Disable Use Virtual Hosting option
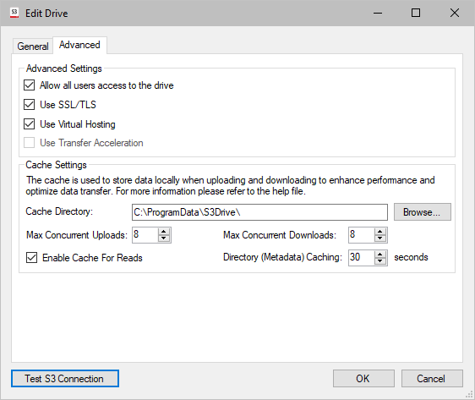Screen dimensions: 475x400 tap(29, 124)
